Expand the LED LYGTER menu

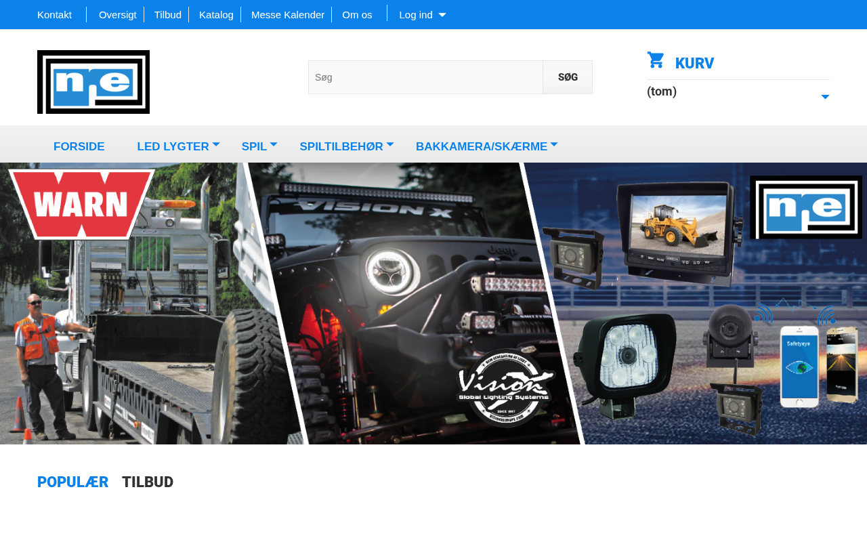(x=179, y=146)
